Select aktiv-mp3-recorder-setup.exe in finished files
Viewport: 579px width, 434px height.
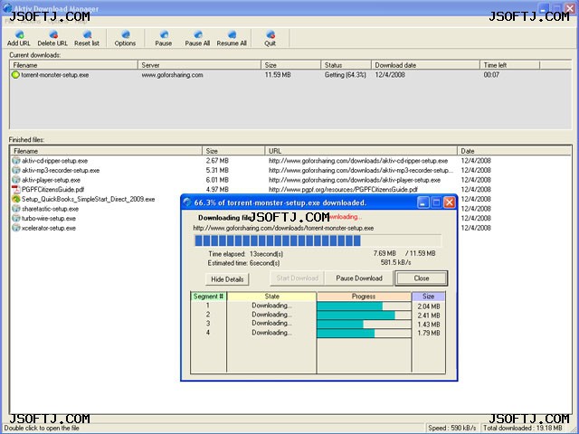click(61, 171)
